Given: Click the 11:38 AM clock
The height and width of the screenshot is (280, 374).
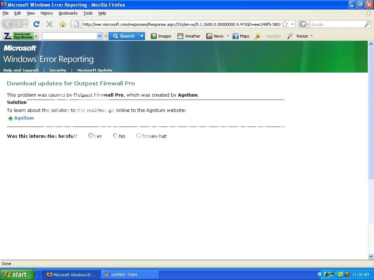Looking at the screenshot, I should click(360, 275).
